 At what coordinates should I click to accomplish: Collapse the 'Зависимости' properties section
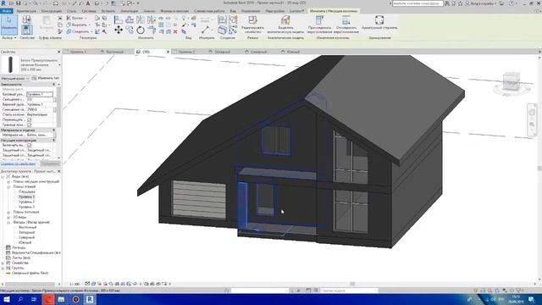point(54,84)
